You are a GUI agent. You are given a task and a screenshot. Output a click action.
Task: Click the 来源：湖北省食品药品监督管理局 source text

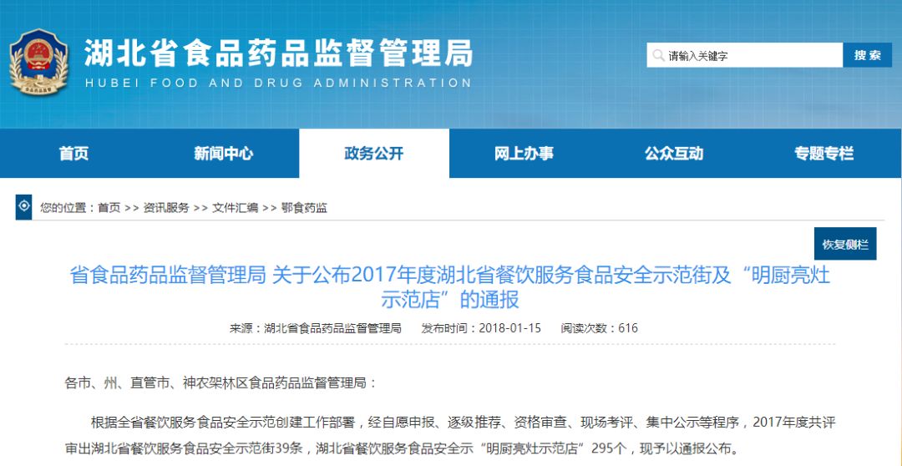tap(315, 328)
